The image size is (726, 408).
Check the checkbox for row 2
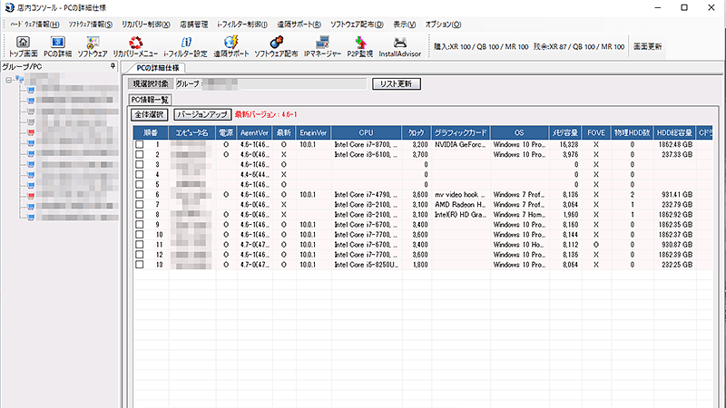140,154
